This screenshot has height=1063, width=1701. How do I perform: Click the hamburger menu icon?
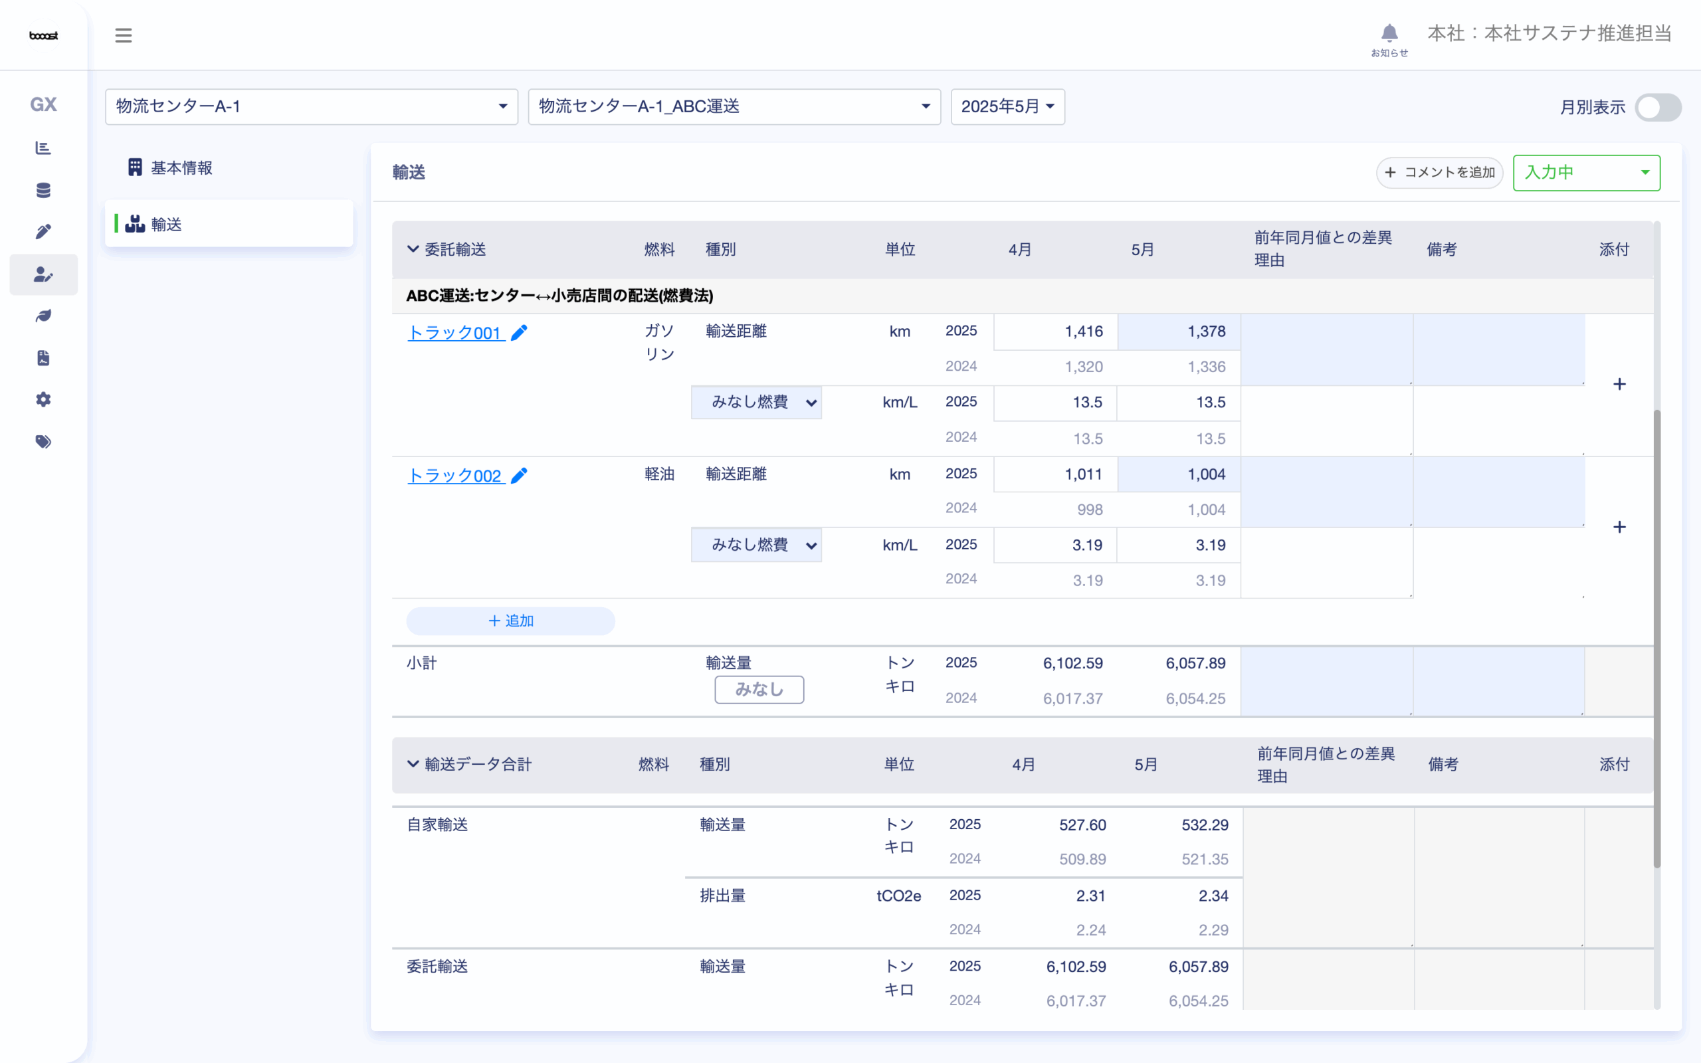coord(123,35)
